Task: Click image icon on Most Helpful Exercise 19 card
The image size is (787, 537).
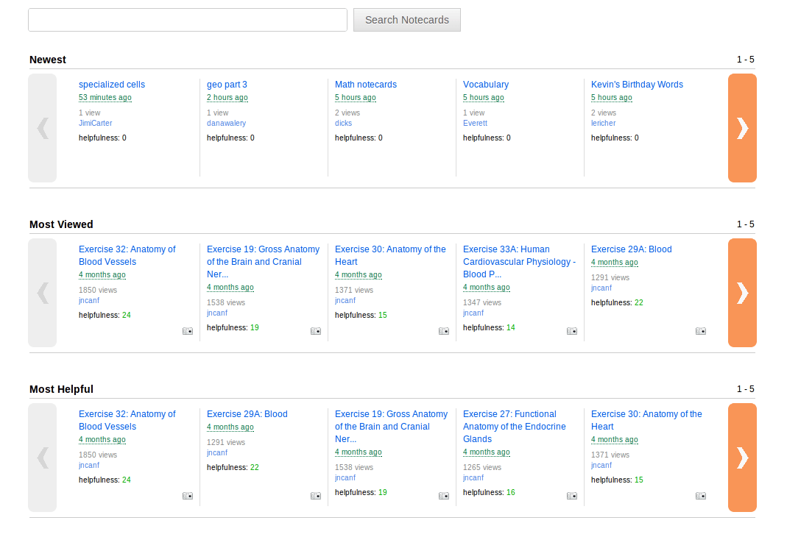Action: pyautogui.click(x=444, y=496)
